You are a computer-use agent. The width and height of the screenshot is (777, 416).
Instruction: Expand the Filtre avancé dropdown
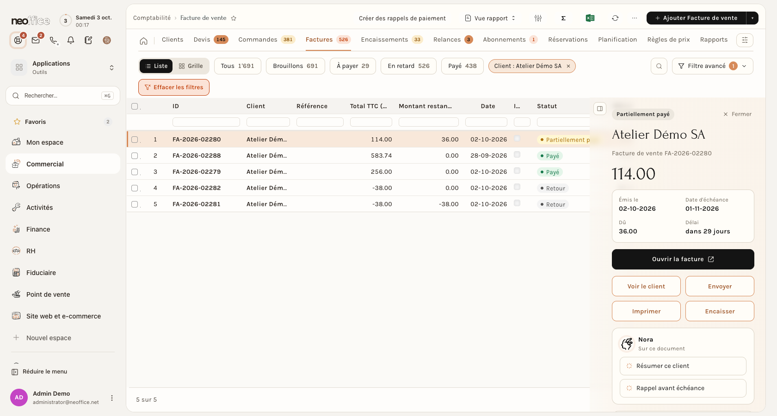712,66
